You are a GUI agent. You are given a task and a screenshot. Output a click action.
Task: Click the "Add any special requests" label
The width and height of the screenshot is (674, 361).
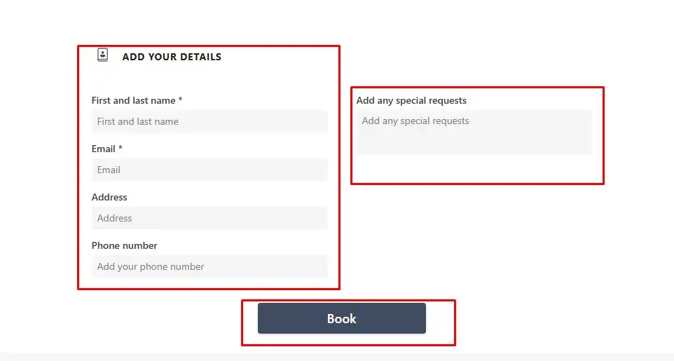411,100
